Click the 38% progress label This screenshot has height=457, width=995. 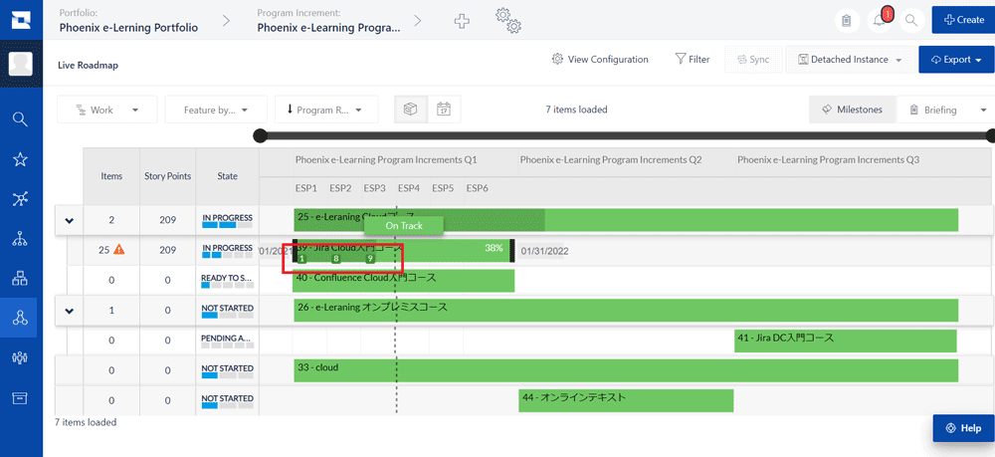point(494,248)
